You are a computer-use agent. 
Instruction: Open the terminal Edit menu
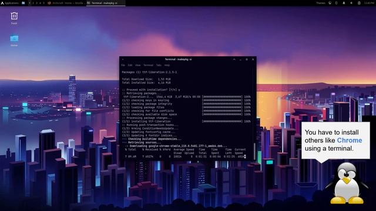pos(130,65)
